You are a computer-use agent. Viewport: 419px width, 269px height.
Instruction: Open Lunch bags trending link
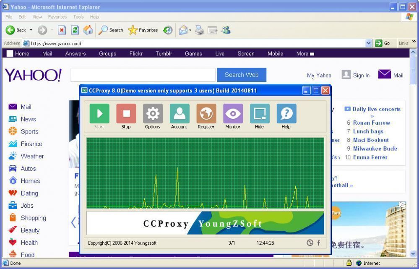coord(368,131)
